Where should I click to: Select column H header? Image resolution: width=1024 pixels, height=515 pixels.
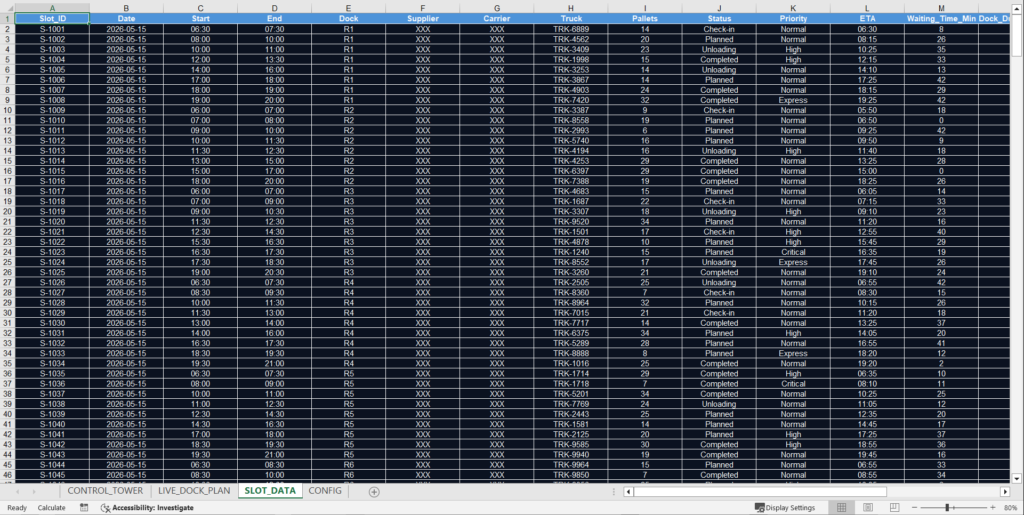pos(571,9)
